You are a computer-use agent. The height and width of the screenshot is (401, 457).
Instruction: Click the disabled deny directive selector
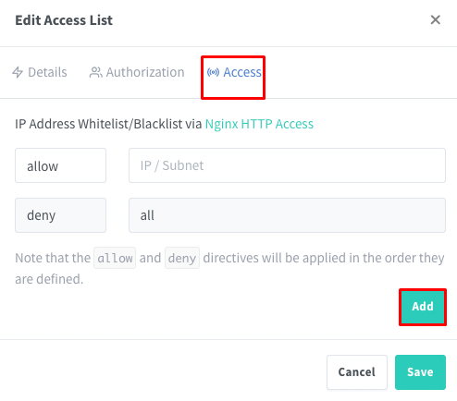coord(61,215)
